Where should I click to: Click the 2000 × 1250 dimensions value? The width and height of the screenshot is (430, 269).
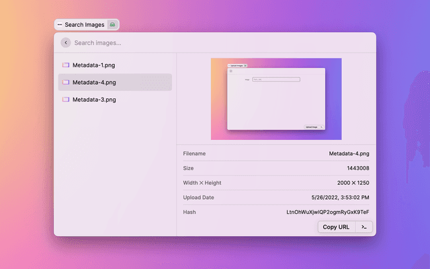coord(353,183)
